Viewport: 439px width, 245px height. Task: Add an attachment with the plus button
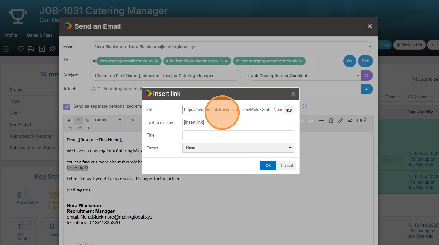[367, 89]
